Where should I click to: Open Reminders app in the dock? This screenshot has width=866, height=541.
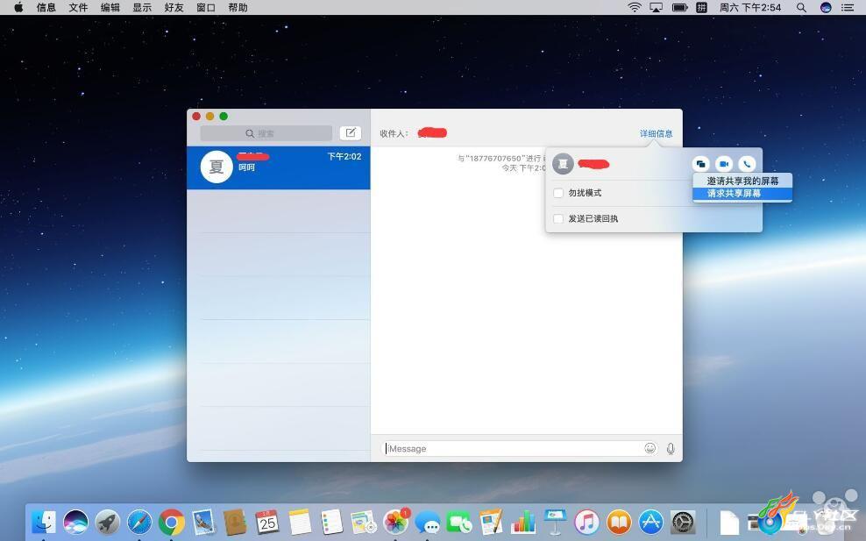[x=332, y=522]
